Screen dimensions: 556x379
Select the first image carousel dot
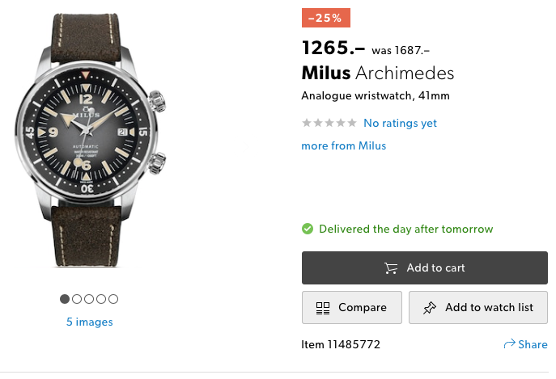[x=65, y=299]
